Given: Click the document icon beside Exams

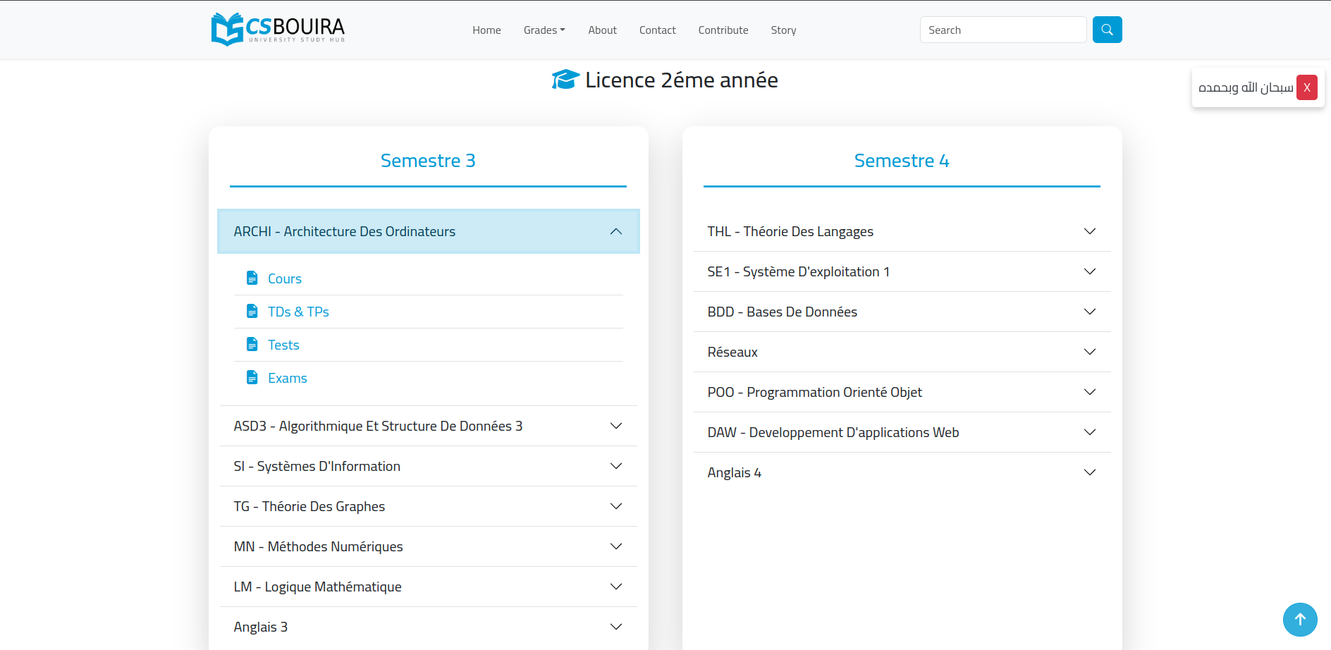Looking at the screenshot, I should (x=252, y=378).
